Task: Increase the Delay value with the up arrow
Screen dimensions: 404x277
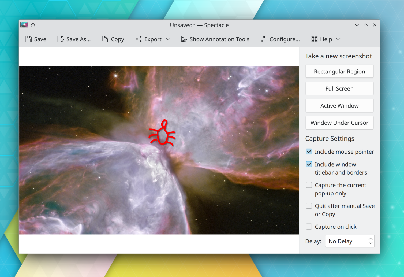Action: [x=370, y=239]
